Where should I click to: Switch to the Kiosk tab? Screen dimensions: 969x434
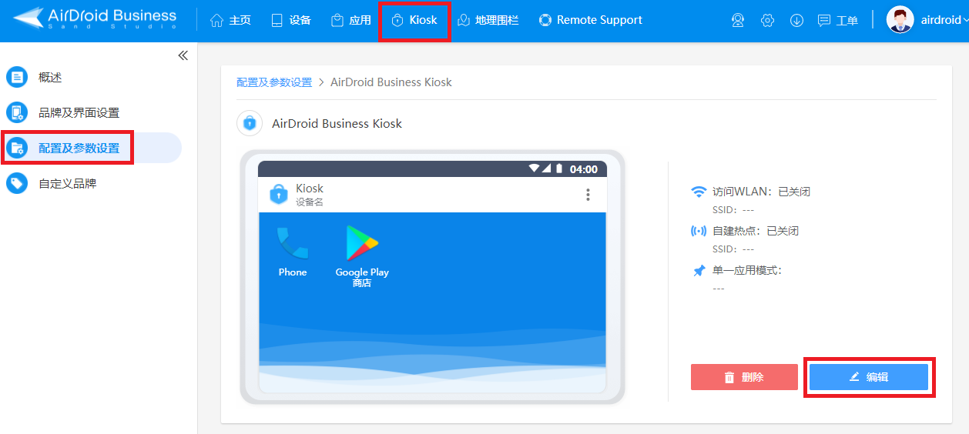(x=414, y=20)
